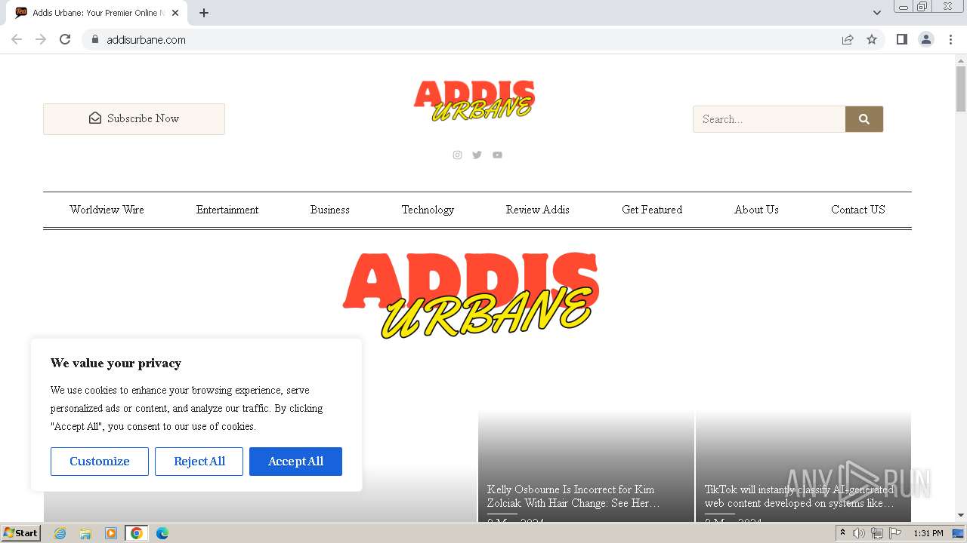Screen dimensions: 967x543
Task: Click the scrollbar up arrow
Action: tap(961, 60)
